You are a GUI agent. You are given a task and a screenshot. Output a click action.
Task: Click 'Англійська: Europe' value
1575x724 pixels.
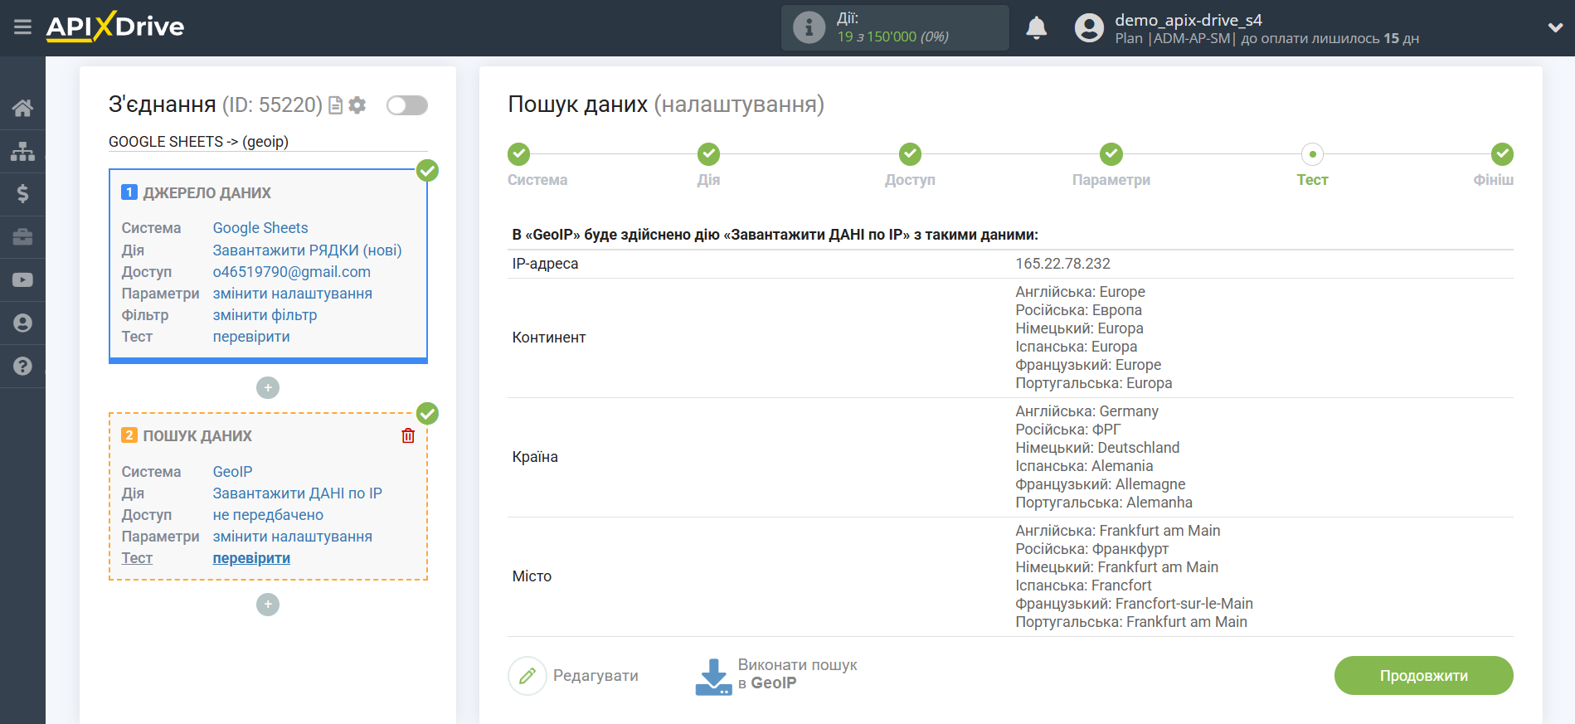(x=1080, y=292)
